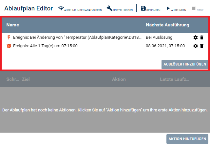
Task: Click the Auslöser hinzufügen button
Action: pyautogui.click(x=184, y=64)
